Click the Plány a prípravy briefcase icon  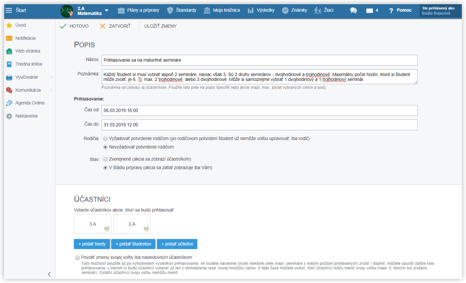(x=121, y=11)
